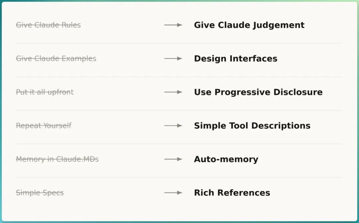Image resolution: width=359 pixels, height=223 pixels.
Task: Select the crossed-out Repeat Yourself text
Action: (44, 125)
